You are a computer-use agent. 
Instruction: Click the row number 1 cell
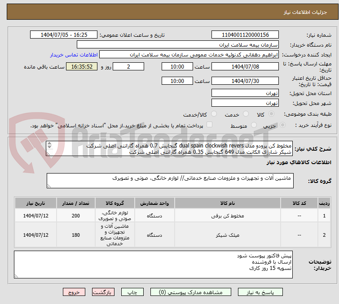324,216
